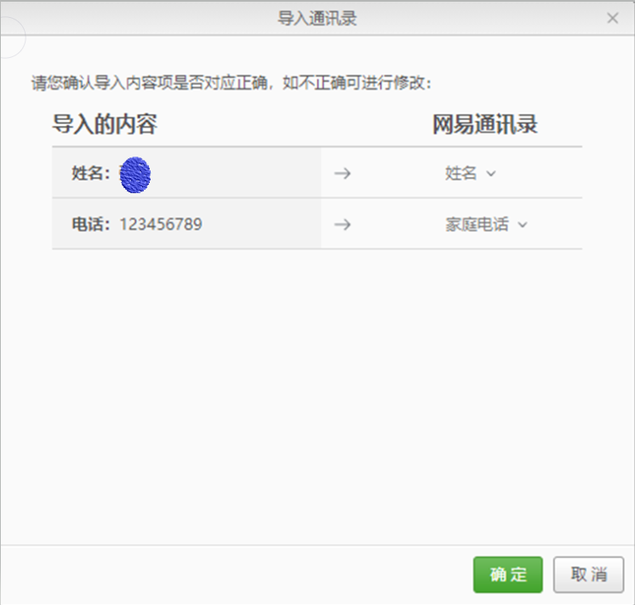Click the arrow icon in 电话 row
This screenshot has height=605, width=635.
coord(342,225)
